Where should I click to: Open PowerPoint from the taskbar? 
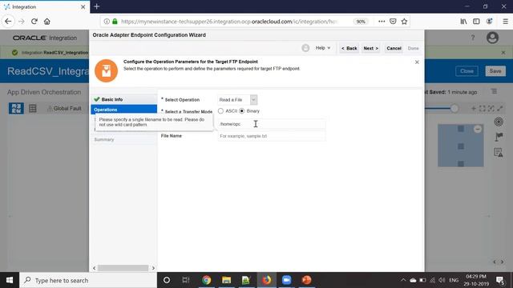(306, 280)
